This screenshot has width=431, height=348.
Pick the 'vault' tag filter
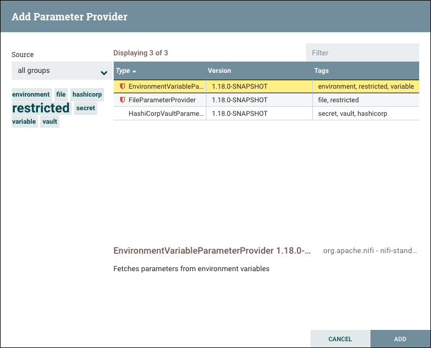point(50,121)
